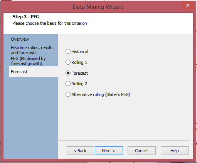The height and width of the screenshot is (163, 197).
Task: Click the Data Mining Wizard title bar
Action: [x=98, y=7]
